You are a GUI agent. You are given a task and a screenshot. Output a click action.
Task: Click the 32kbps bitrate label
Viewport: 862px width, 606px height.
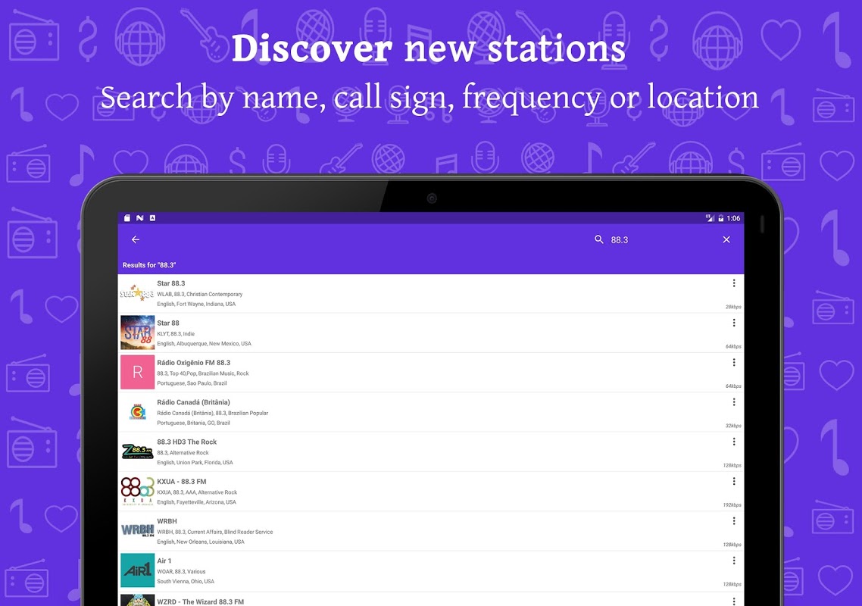(733, 426)
